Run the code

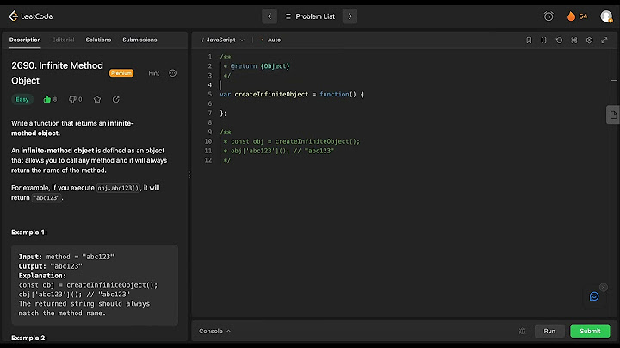click(549, 331)
